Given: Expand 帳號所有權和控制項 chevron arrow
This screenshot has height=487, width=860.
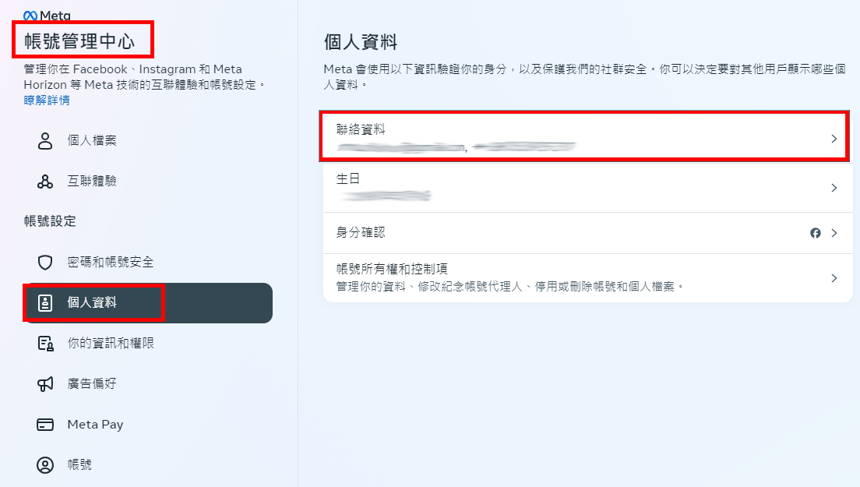Looking at the screenshot, I should [834, 278].
